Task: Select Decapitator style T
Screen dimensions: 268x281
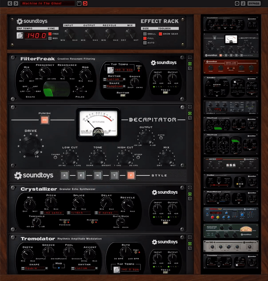Action: pyautogui.click(x=114, y=175)
